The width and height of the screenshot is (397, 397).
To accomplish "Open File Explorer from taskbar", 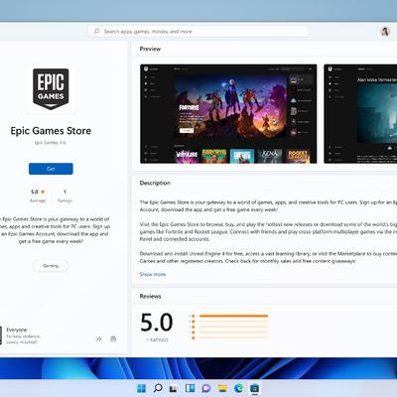I will (x=222, y=388).
